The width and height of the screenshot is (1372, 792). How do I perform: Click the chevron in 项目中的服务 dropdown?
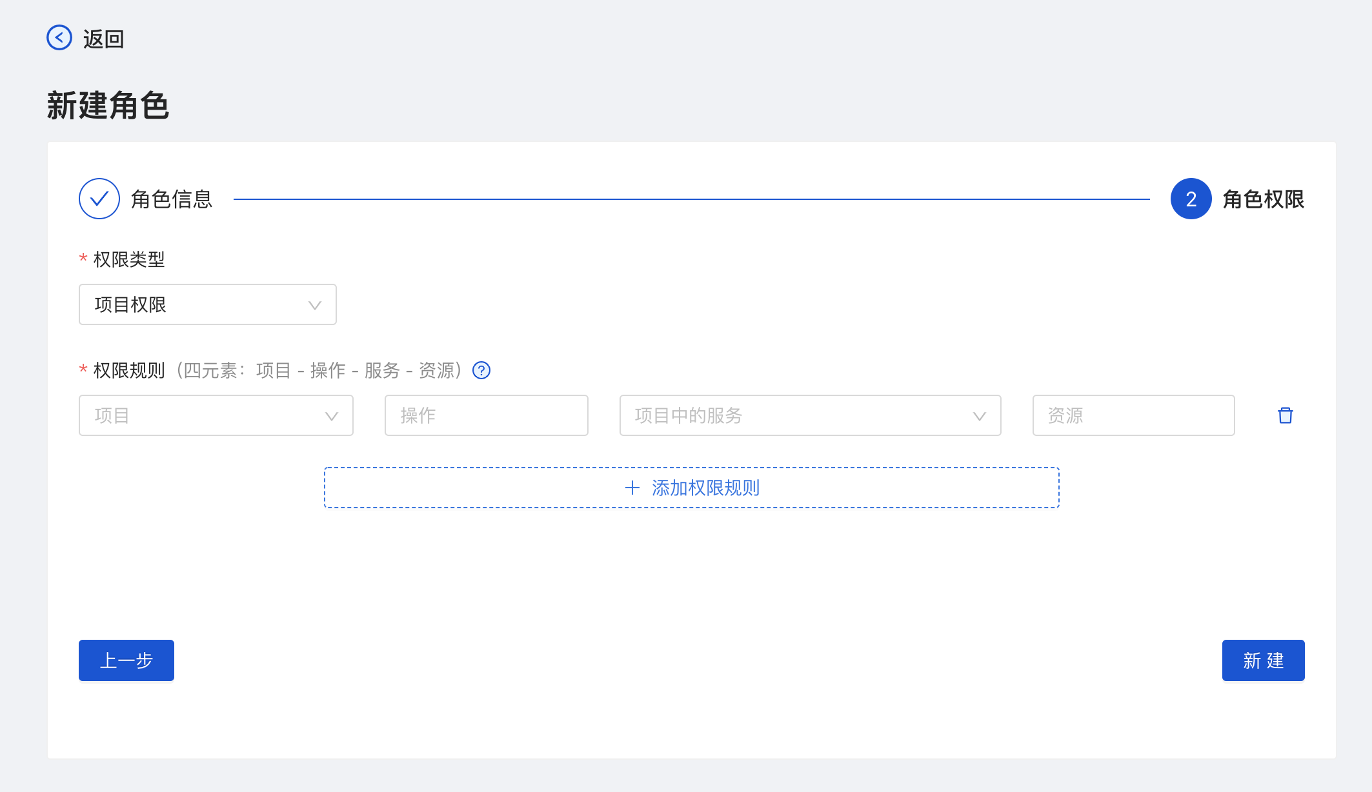tap(980, 416)
